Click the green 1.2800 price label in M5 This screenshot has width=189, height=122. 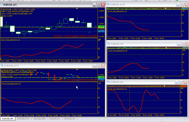(101, 26)
